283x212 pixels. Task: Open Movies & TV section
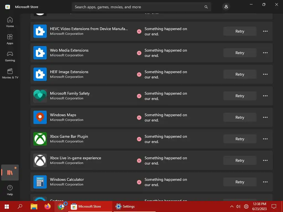tap(10, 73)
